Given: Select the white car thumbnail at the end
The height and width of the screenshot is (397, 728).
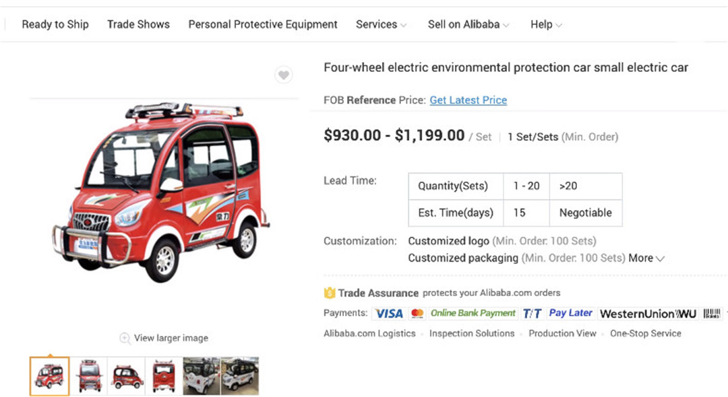Looking at the screenshot, I should coord(240,376).
